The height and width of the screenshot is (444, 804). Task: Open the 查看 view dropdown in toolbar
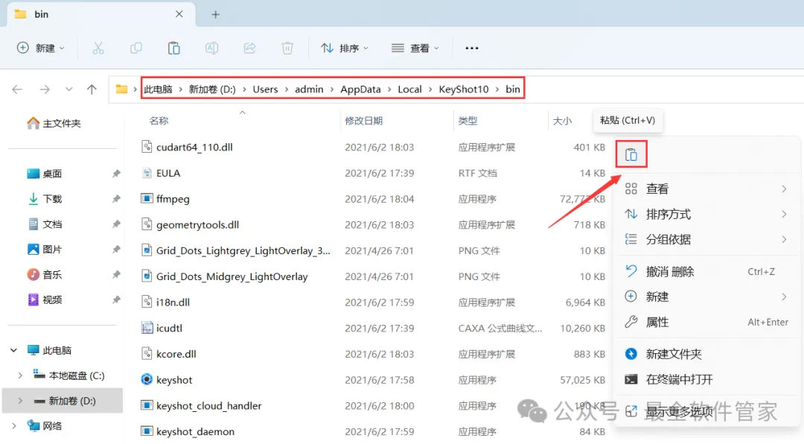(415, 48)
